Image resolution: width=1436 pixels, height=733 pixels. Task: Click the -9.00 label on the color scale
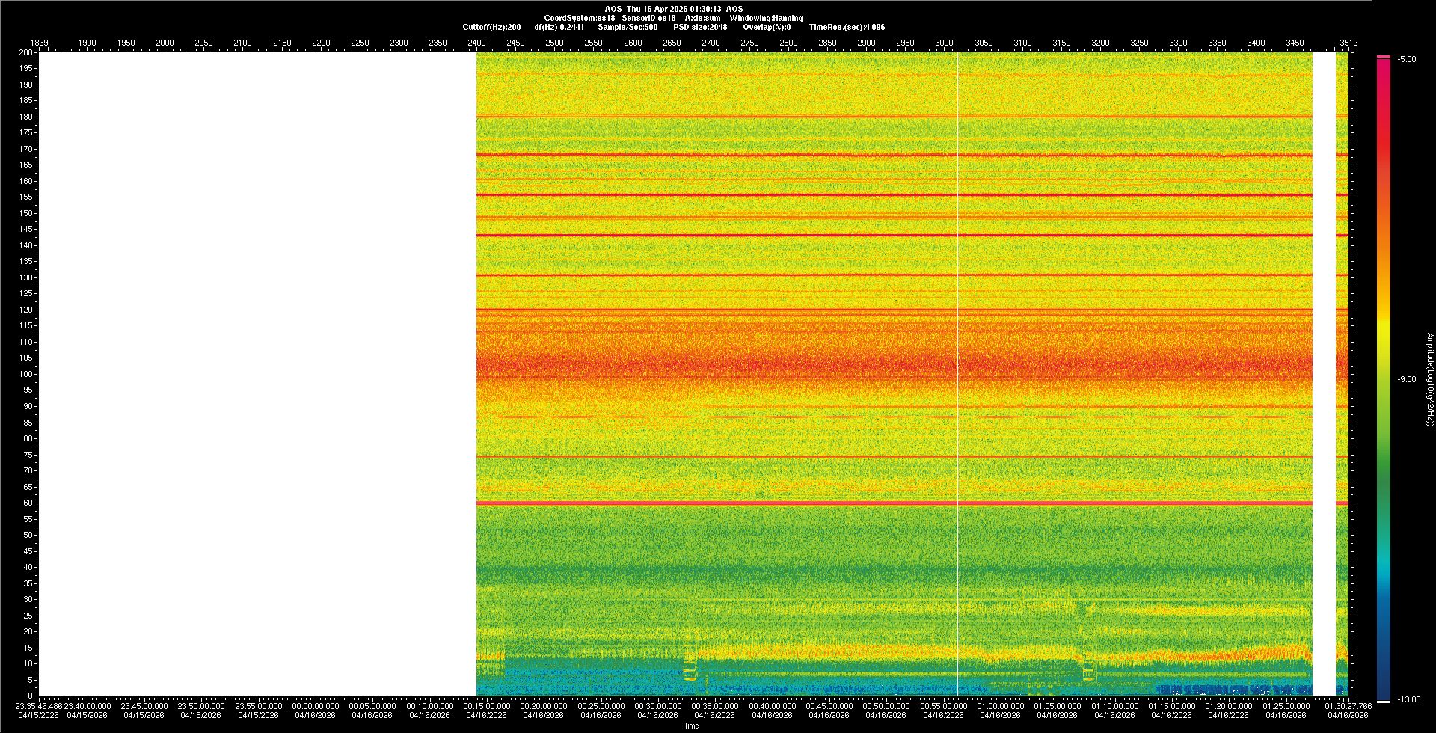coord(1406,380)
